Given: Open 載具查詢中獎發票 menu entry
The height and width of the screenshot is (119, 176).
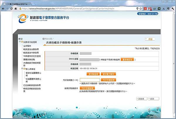Looking at the screenshot, I should (x=31, y=52).
